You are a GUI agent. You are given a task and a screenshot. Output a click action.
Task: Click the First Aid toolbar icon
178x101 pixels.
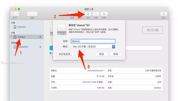click(x=72, y=14)
